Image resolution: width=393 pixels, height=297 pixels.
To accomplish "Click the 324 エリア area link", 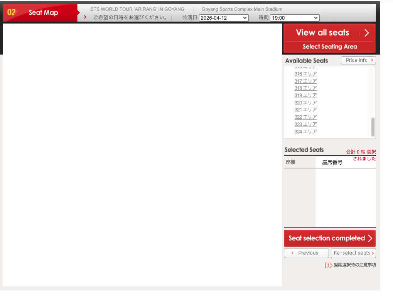I will click(305, 132).
